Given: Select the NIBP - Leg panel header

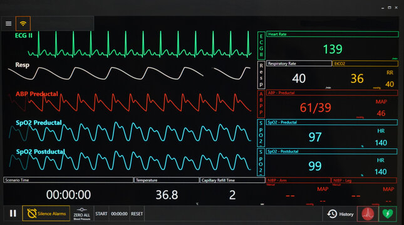Looking at the screenshot, I should (364, 181).
